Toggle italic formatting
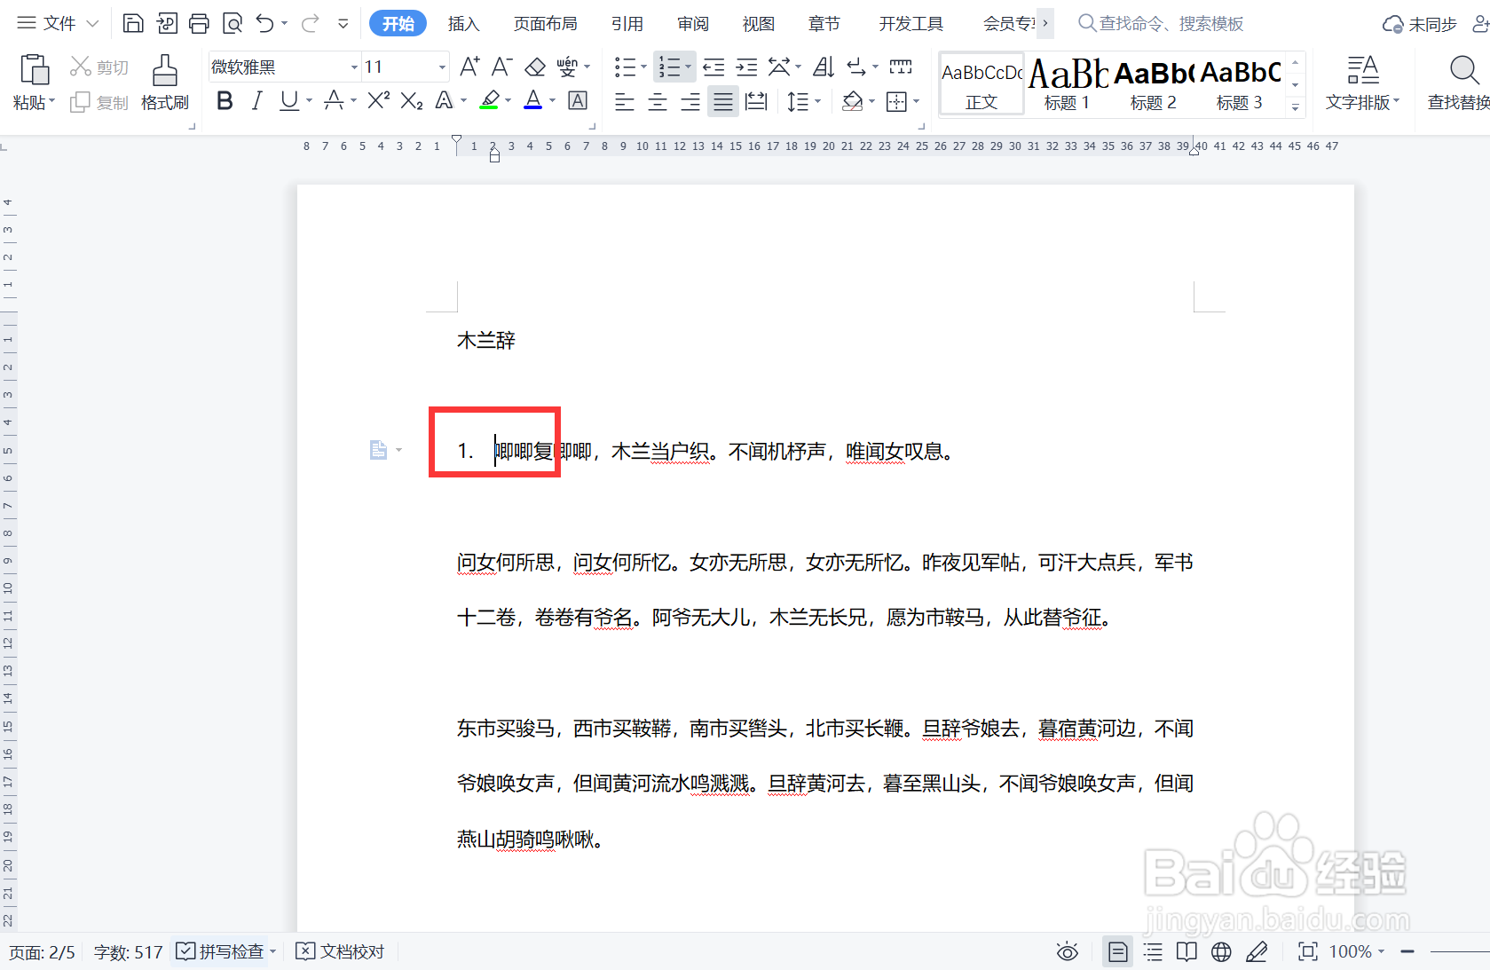The image size is (1490, 970). 256,101
